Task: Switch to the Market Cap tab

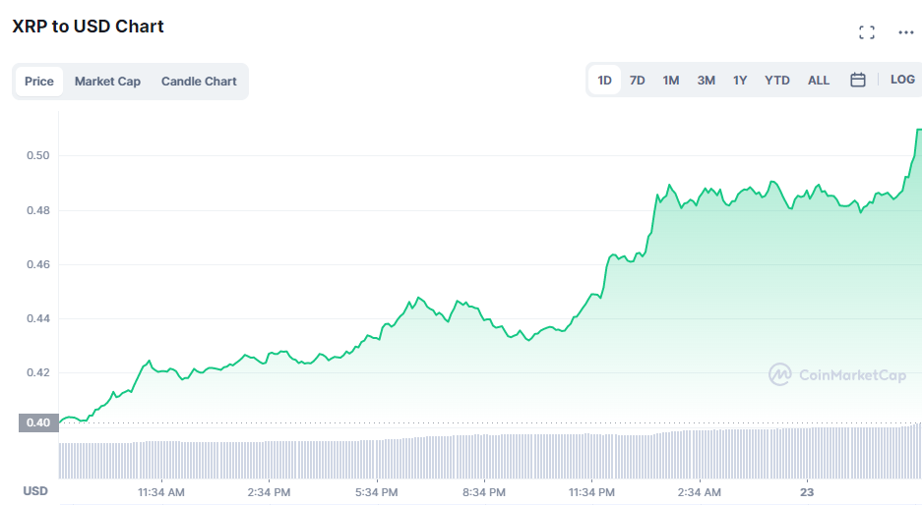Action: 107,81
